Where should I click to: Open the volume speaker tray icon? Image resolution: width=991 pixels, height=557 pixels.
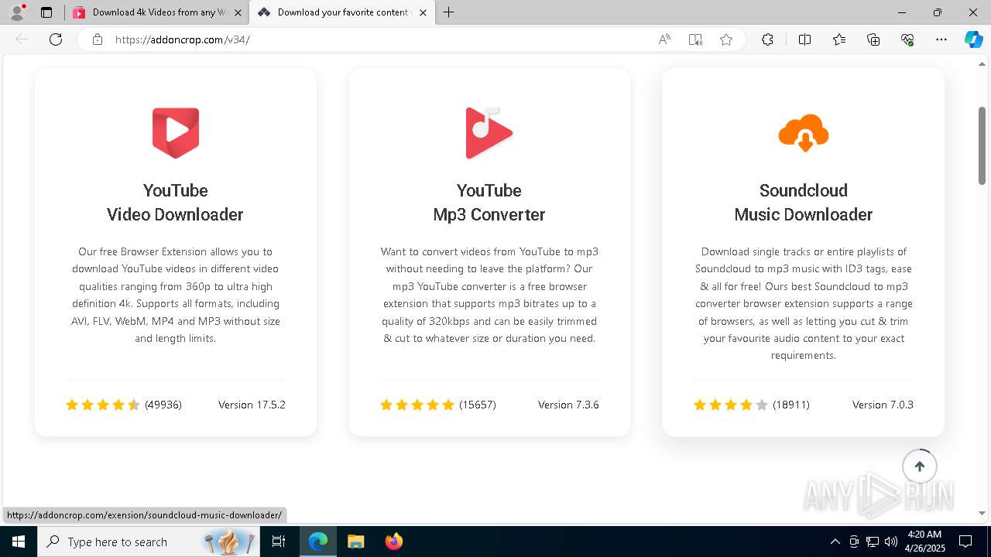pyautogui.click(x=891, y=542)
